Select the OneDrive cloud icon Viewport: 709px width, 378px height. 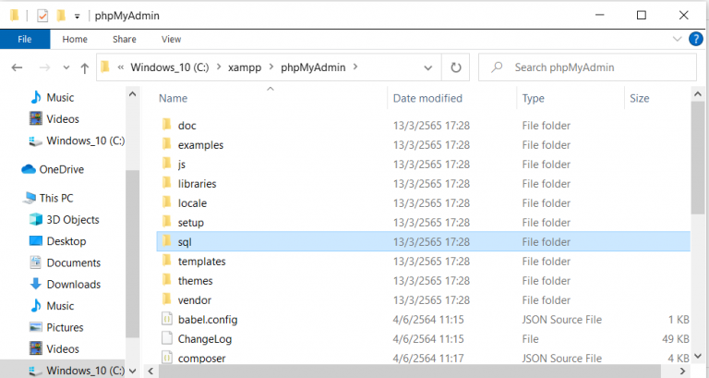tap(29, 169)
